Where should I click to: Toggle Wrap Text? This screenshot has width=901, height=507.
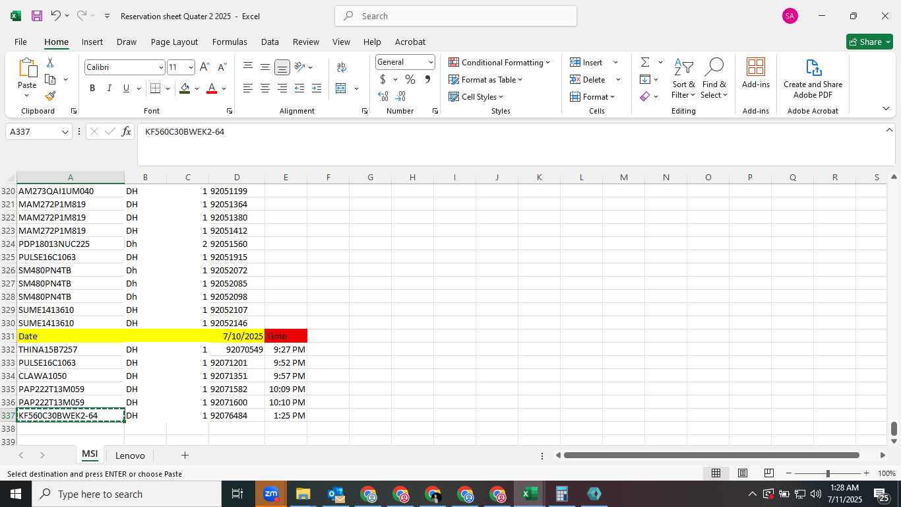tap(342, 67)
